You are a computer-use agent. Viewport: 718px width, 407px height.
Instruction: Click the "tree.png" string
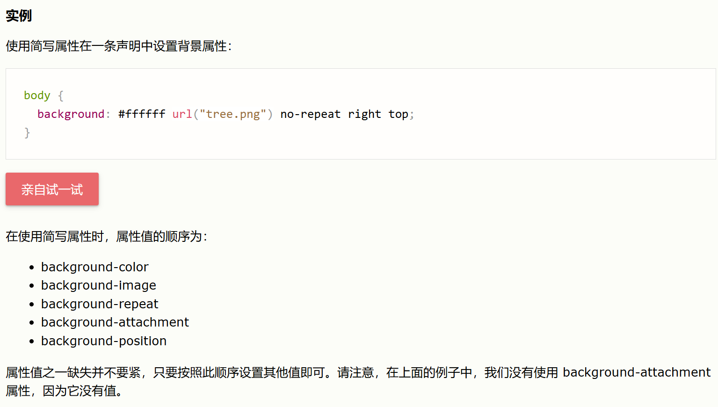click(233, 114)
